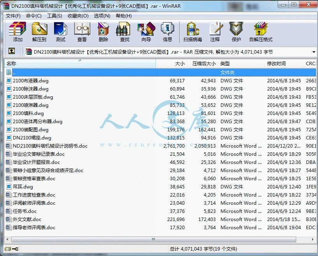Open the 收藏夹(O) menu
The height and width of the screenshot is (256, 318).
[78, 16]
